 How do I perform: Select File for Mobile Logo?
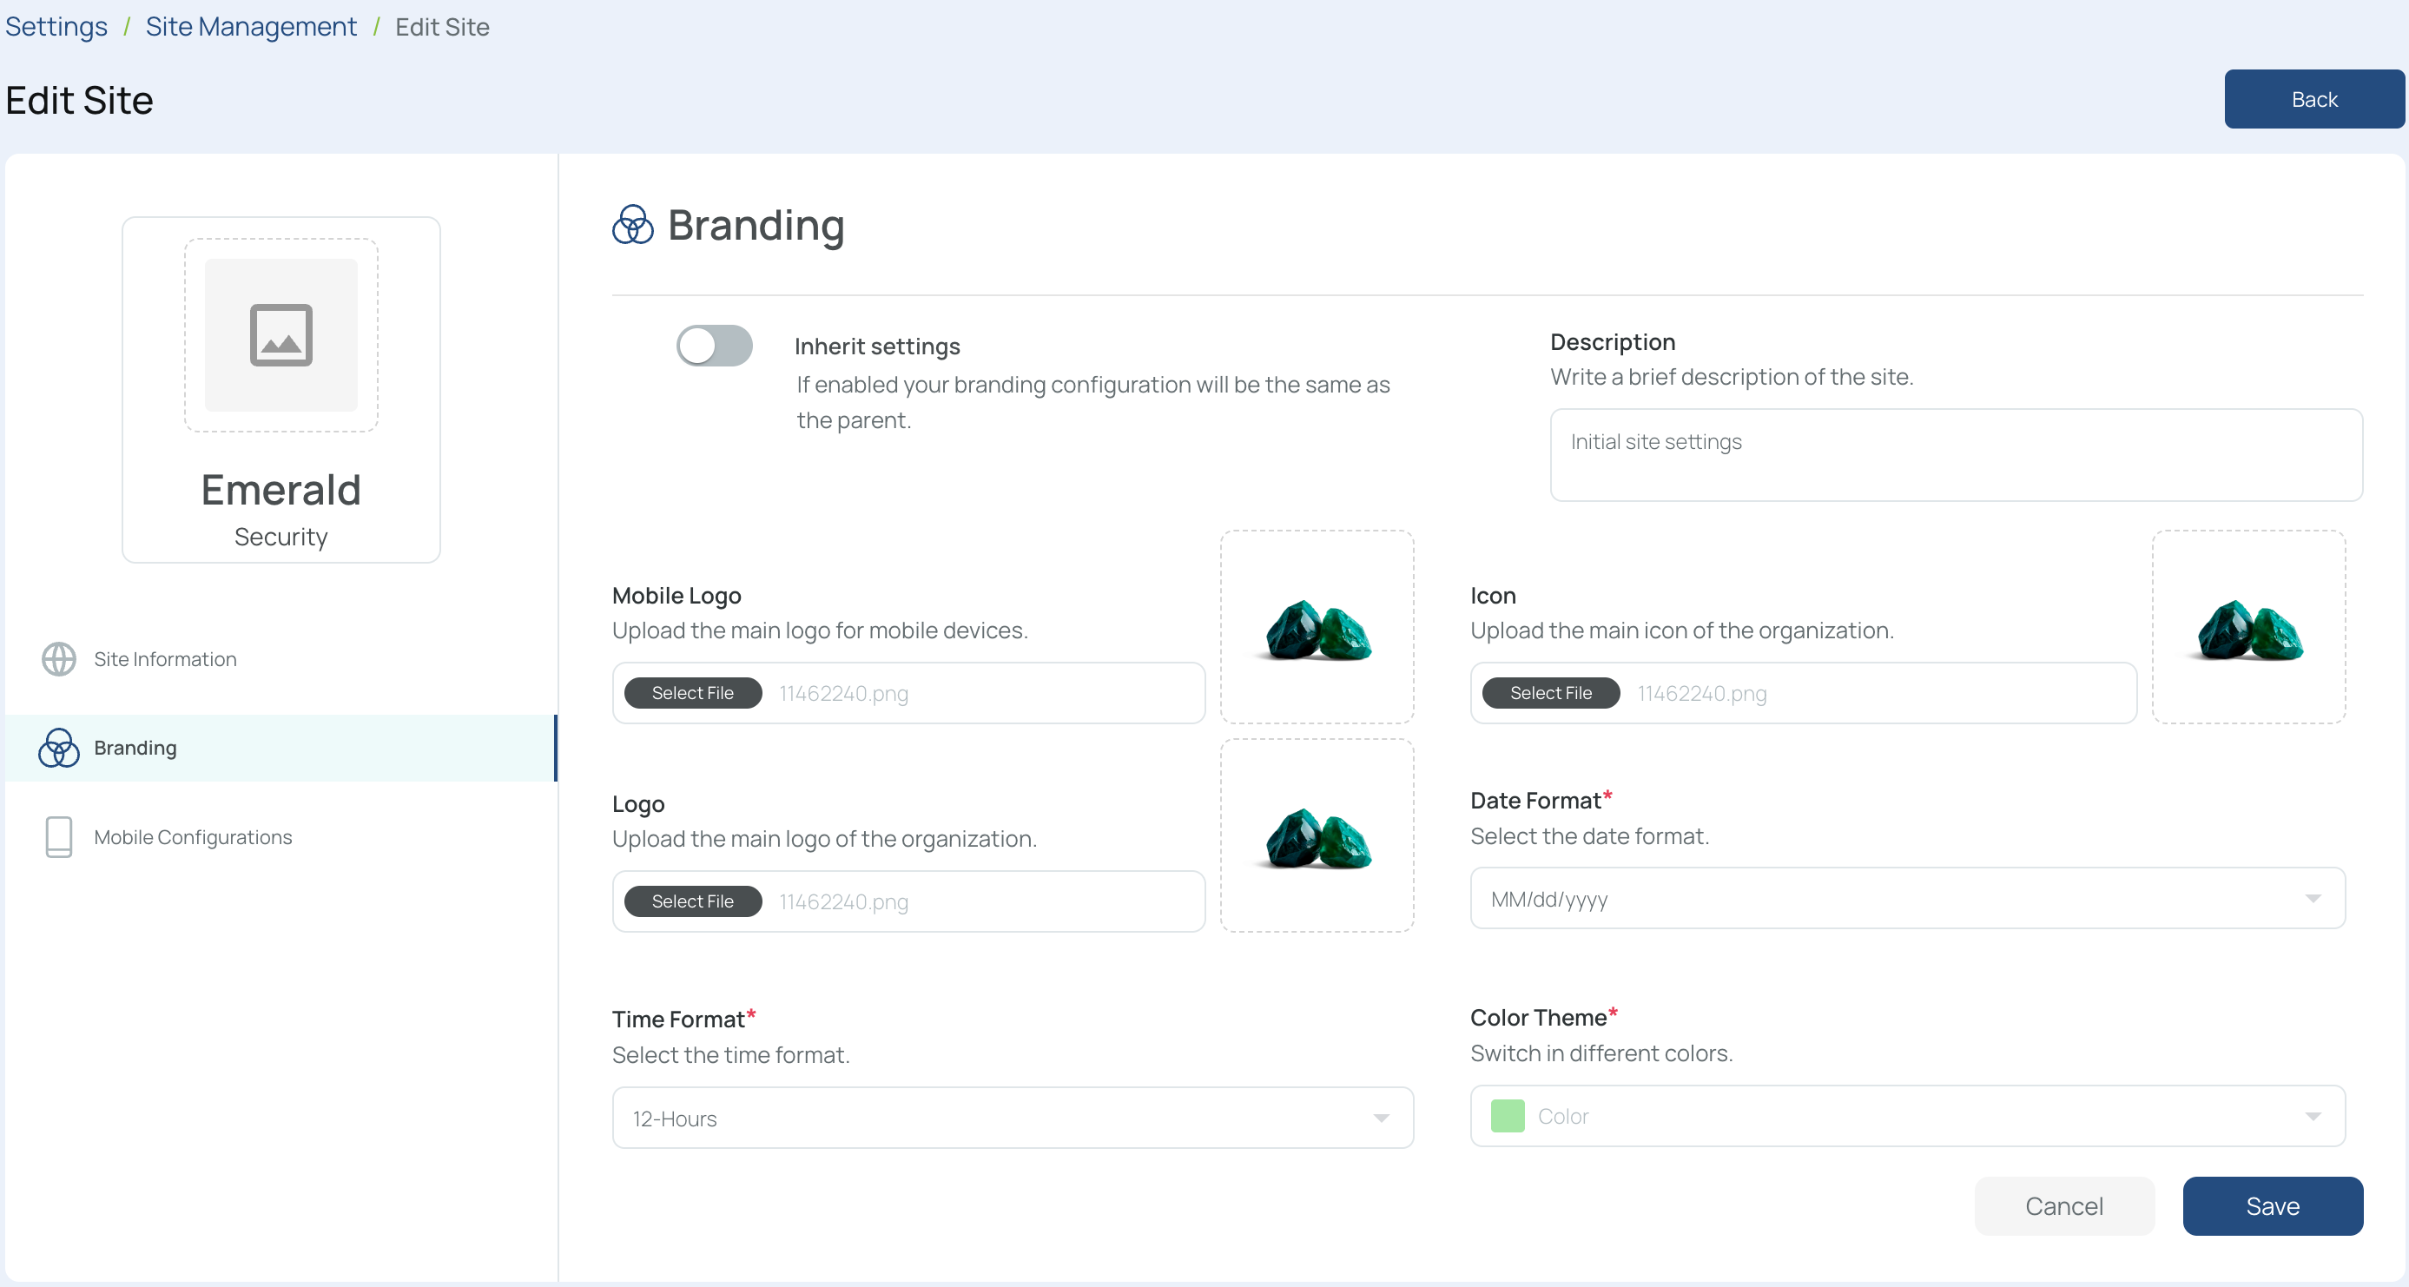click(x=693, y=693)
